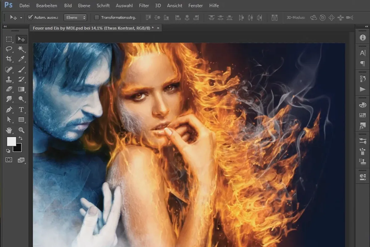Select the Path Selection arrow tool
Screen dimensions: 370x247
9,119
